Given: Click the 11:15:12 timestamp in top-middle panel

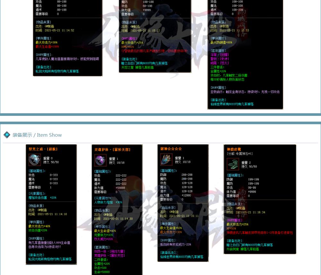Looking at the screenshot, I should tap(152, 31).
